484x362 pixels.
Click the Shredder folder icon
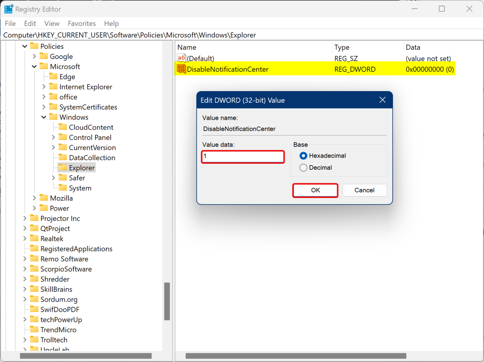(34, 279)
